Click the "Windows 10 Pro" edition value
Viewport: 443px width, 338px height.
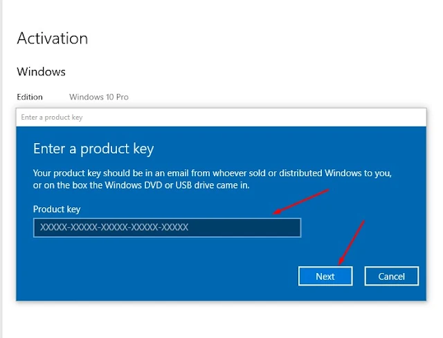(x=99, y=97)
